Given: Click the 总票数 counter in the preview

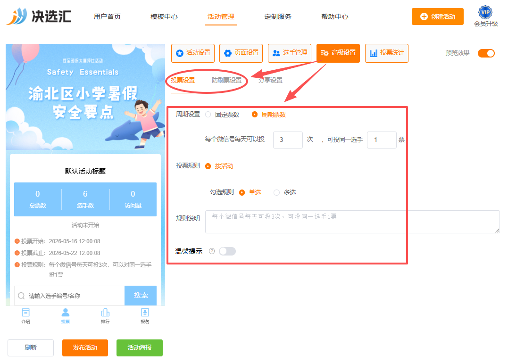Looking at the screenshot, I should (x=38, y=199).
